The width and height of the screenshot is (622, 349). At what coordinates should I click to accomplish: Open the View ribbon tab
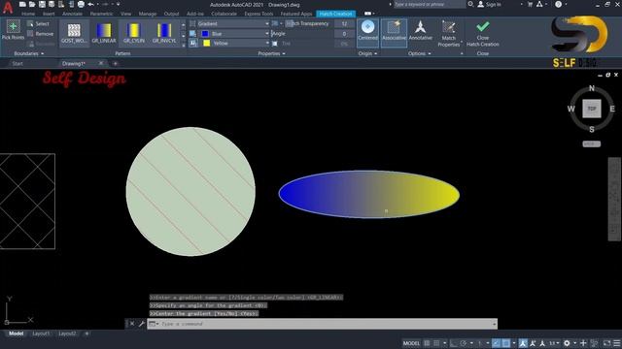coord(125,14)
